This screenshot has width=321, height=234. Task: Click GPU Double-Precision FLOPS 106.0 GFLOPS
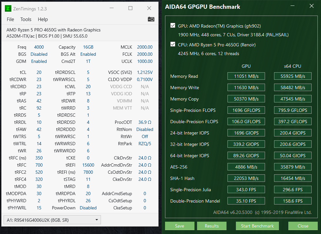tap(246, 122)
